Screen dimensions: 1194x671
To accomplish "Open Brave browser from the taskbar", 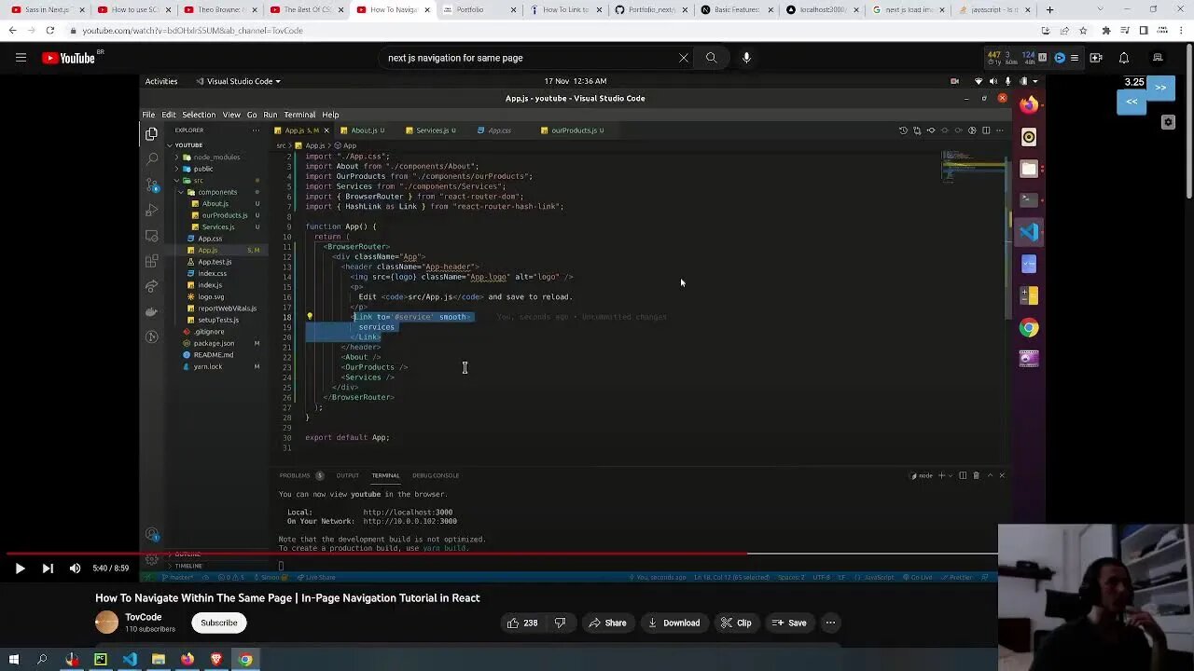I will [x=216, y=660].
